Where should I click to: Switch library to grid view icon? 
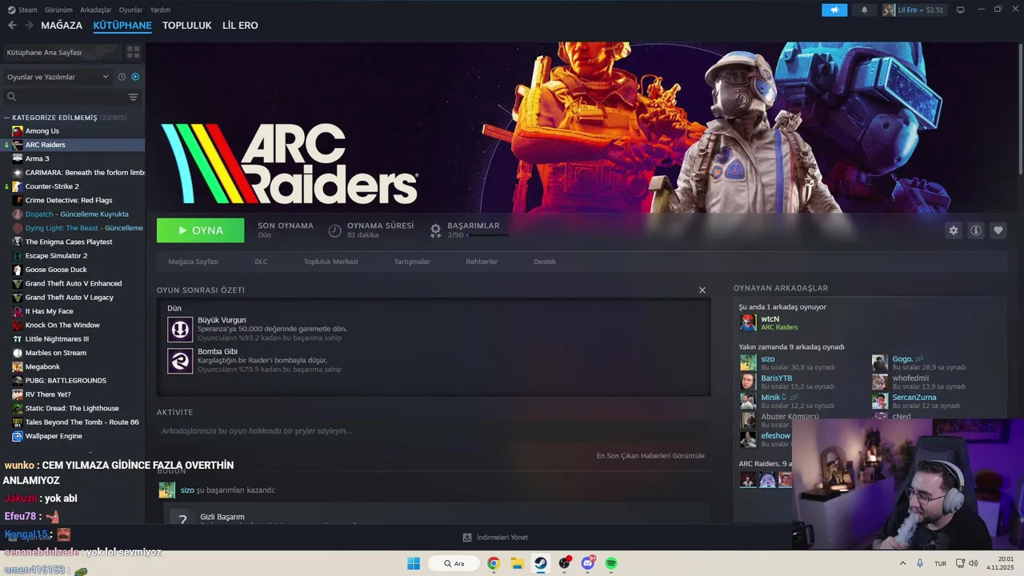point(133,52)
